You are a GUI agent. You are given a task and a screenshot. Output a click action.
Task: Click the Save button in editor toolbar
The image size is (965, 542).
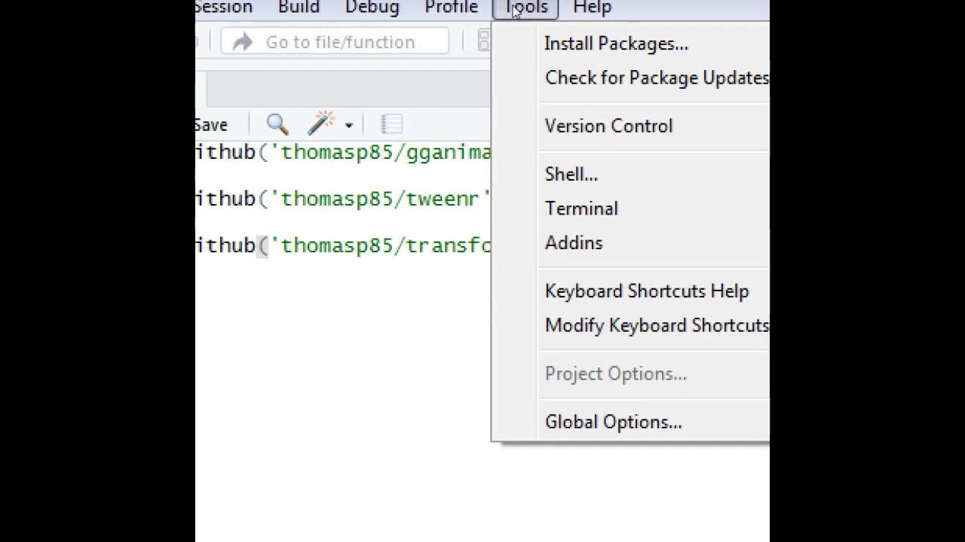click(x=211, y=125)
